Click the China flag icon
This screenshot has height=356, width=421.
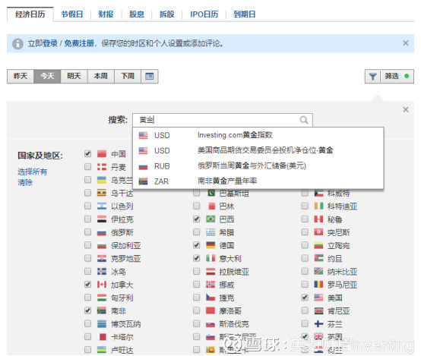102,154
